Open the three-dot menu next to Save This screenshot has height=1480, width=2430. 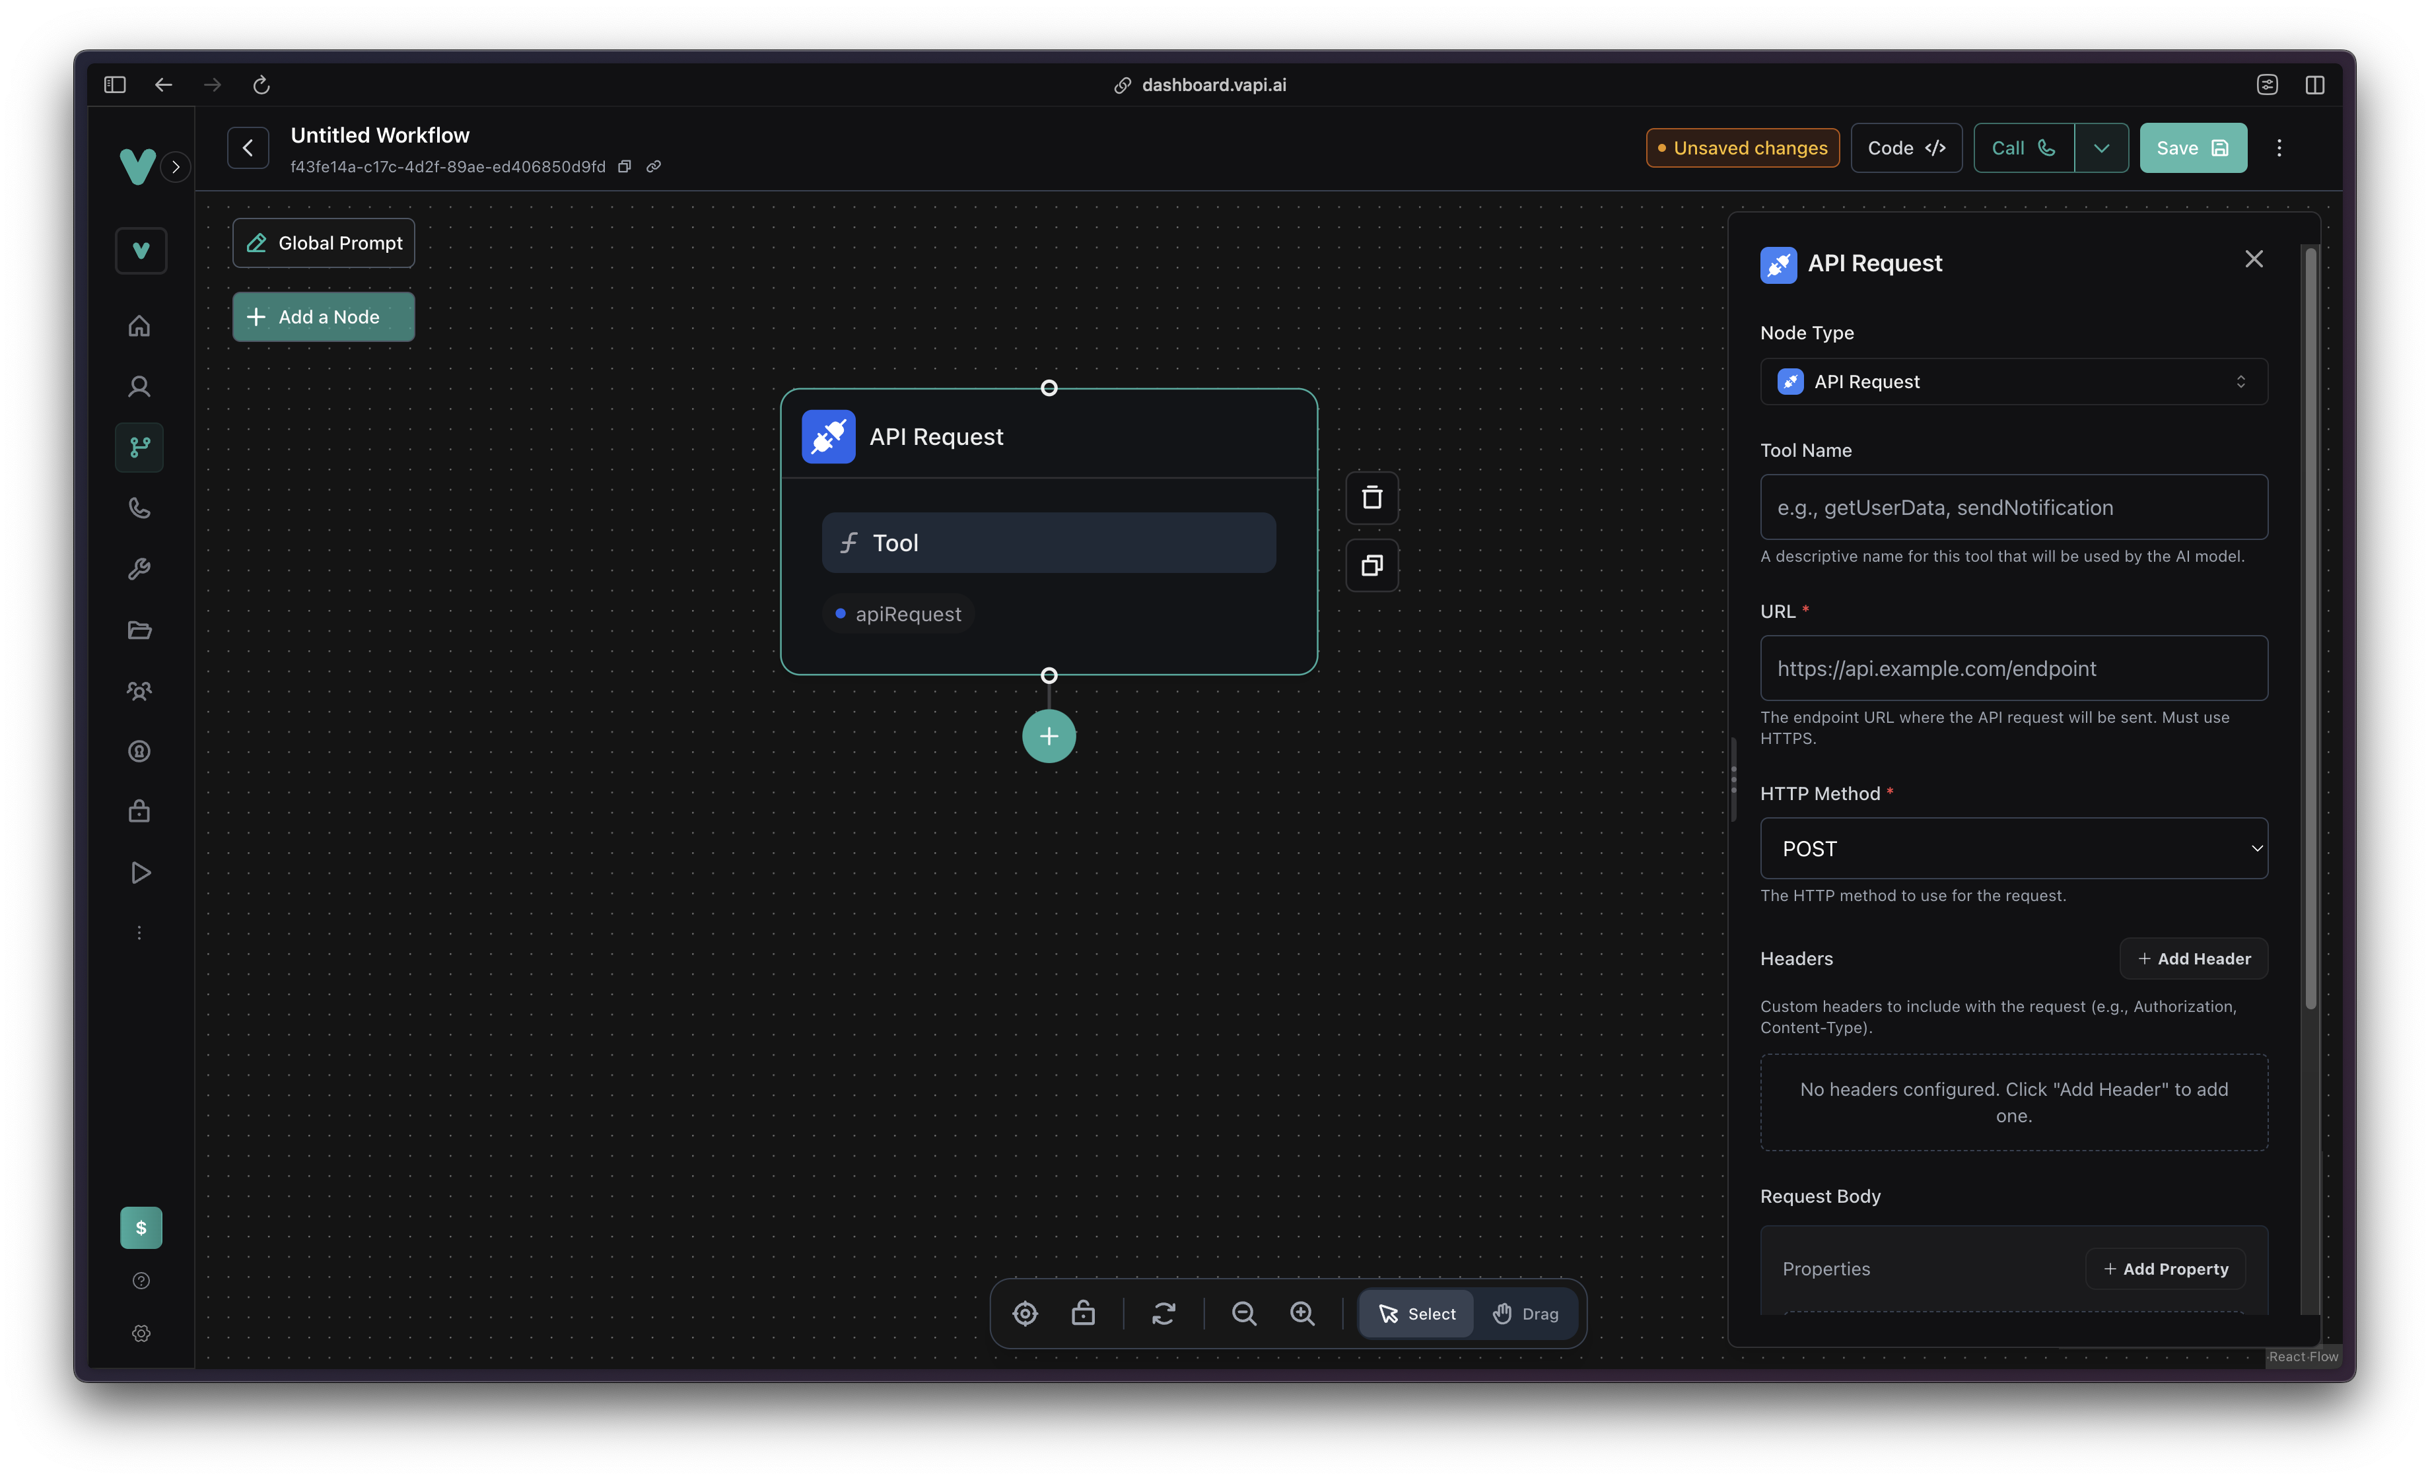2279,148
